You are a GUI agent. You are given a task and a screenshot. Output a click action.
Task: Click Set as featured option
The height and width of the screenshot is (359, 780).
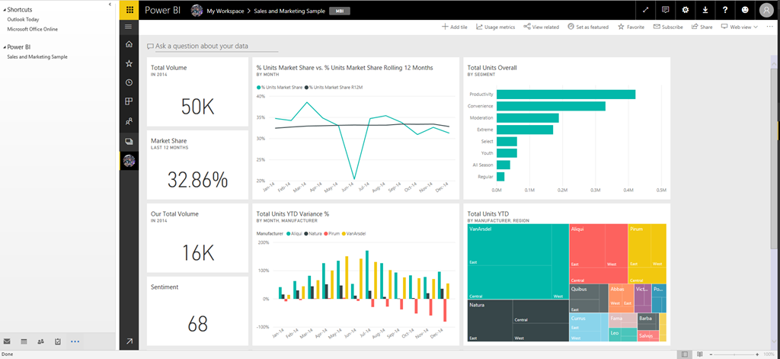pyautogui.click(x=587, y=27)
